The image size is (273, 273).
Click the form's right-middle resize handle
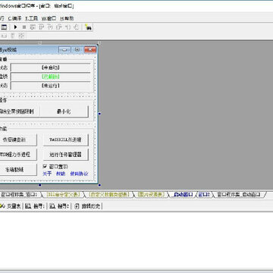(x=99, y=114)
